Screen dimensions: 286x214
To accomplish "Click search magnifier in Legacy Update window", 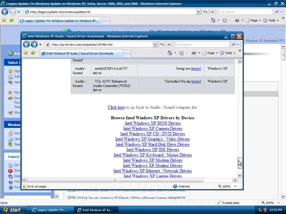I will click(x=277, y=12).
